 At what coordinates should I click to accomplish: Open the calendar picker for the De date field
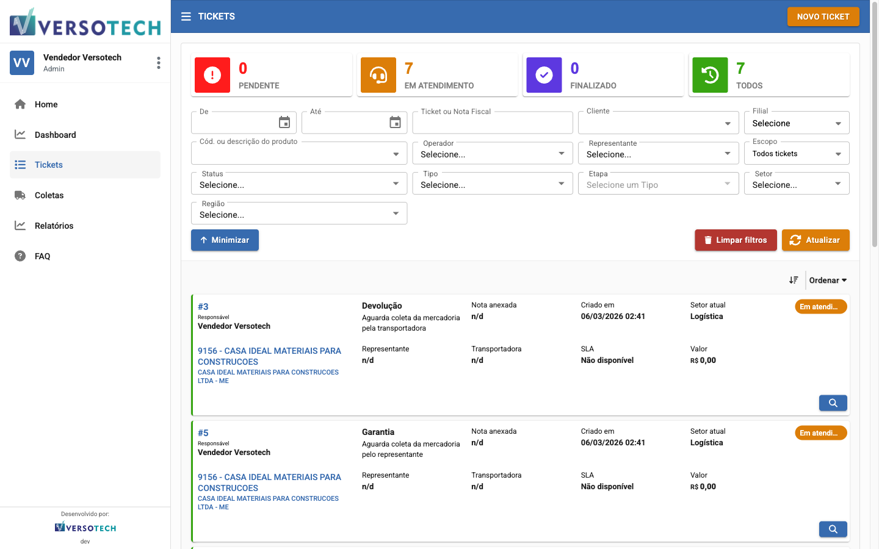284,122
